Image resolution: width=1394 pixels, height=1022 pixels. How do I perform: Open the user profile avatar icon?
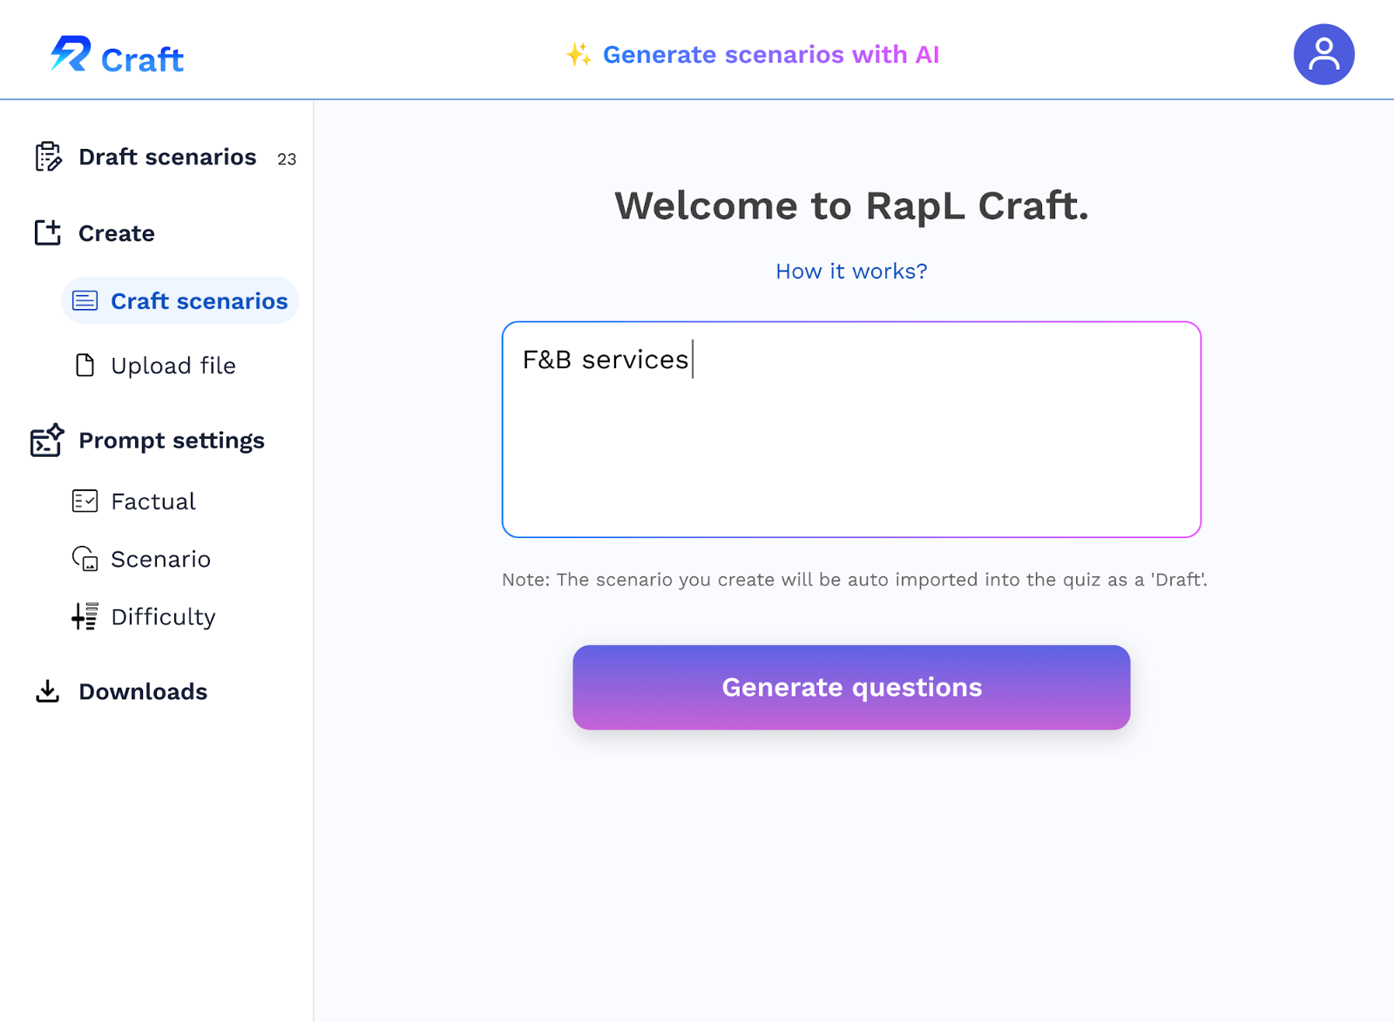(1323, 53)
